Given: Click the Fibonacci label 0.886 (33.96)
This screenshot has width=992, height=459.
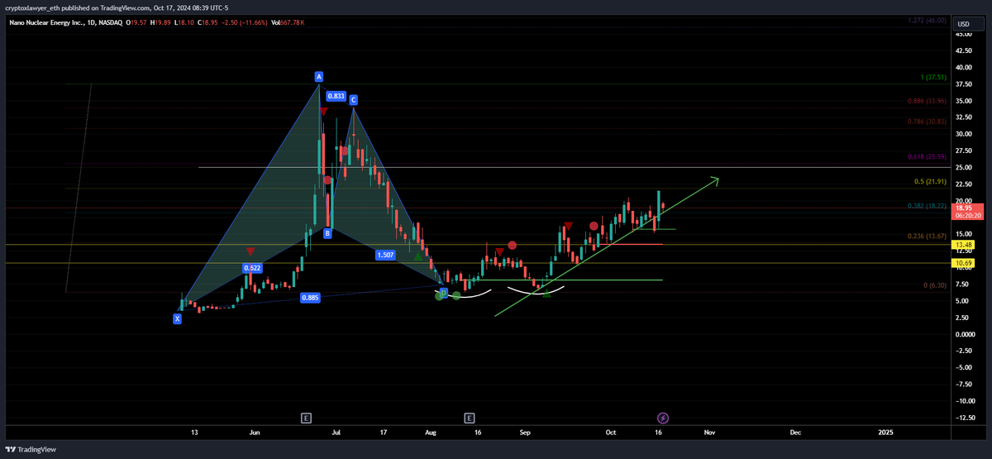Looking at the screenshot, I should click(x=928, y=103).
